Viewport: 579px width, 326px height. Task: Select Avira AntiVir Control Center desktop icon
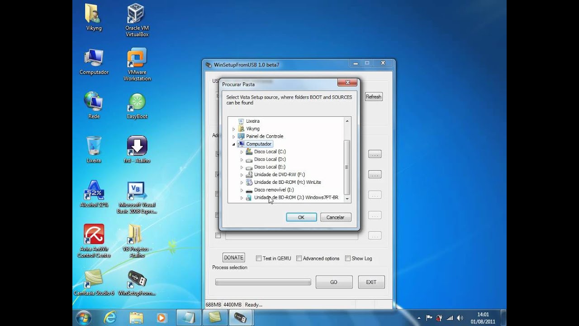94,241
